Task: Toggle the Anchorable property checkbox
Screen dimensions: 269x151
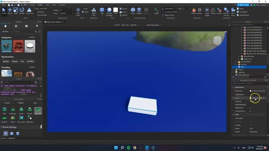Action: coord(251,118)
